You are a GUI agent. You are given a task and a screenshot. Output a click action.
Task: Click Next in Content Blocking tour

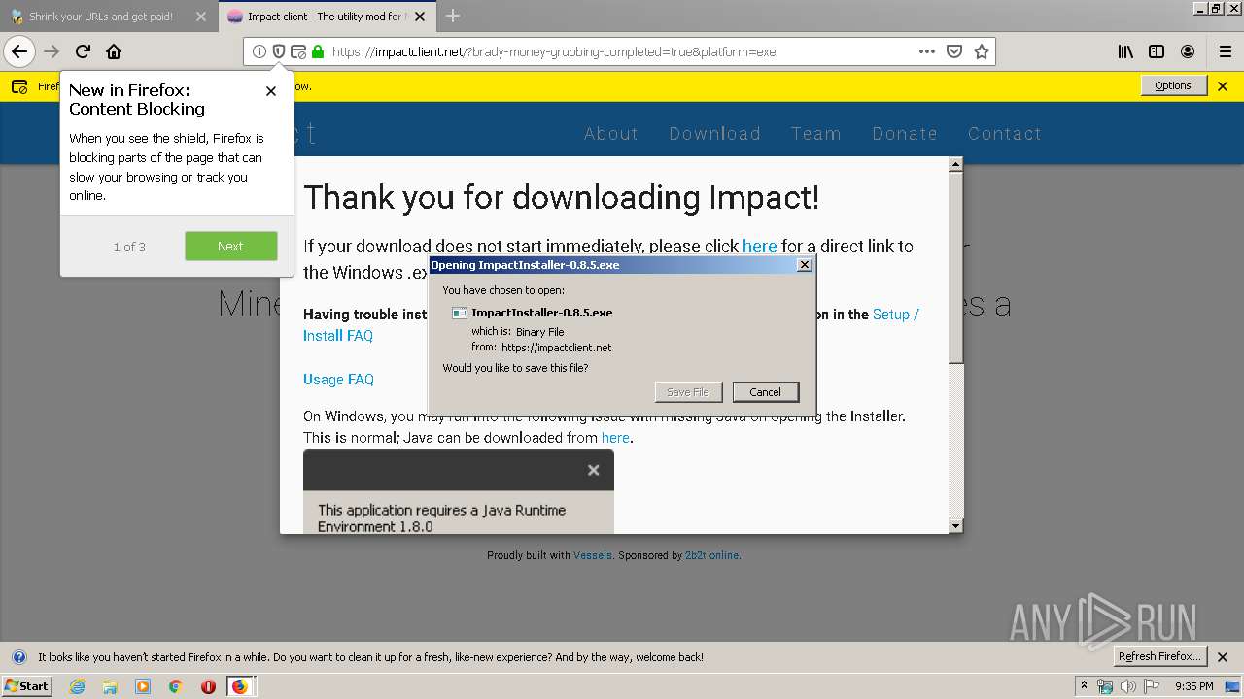(231, 247)
